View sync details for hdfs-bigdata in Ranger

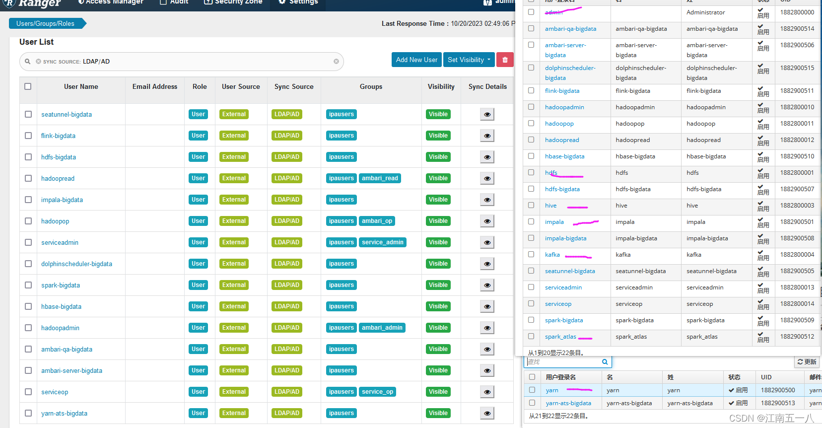click(x=487, y=157)
